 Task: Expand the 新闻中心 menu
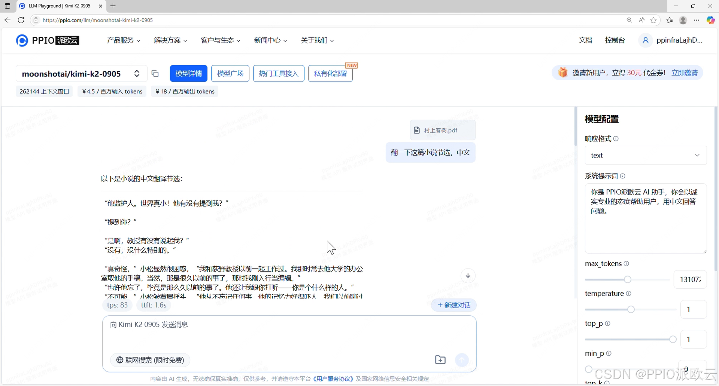click(x=270, y=40)
